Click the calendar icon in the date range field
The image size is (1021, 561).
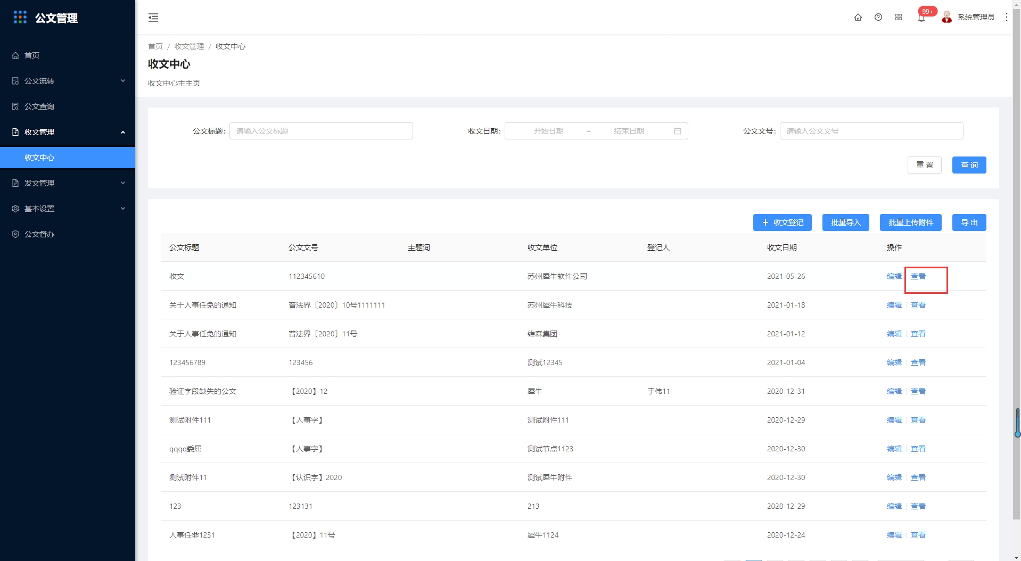(x=677, y=131)
